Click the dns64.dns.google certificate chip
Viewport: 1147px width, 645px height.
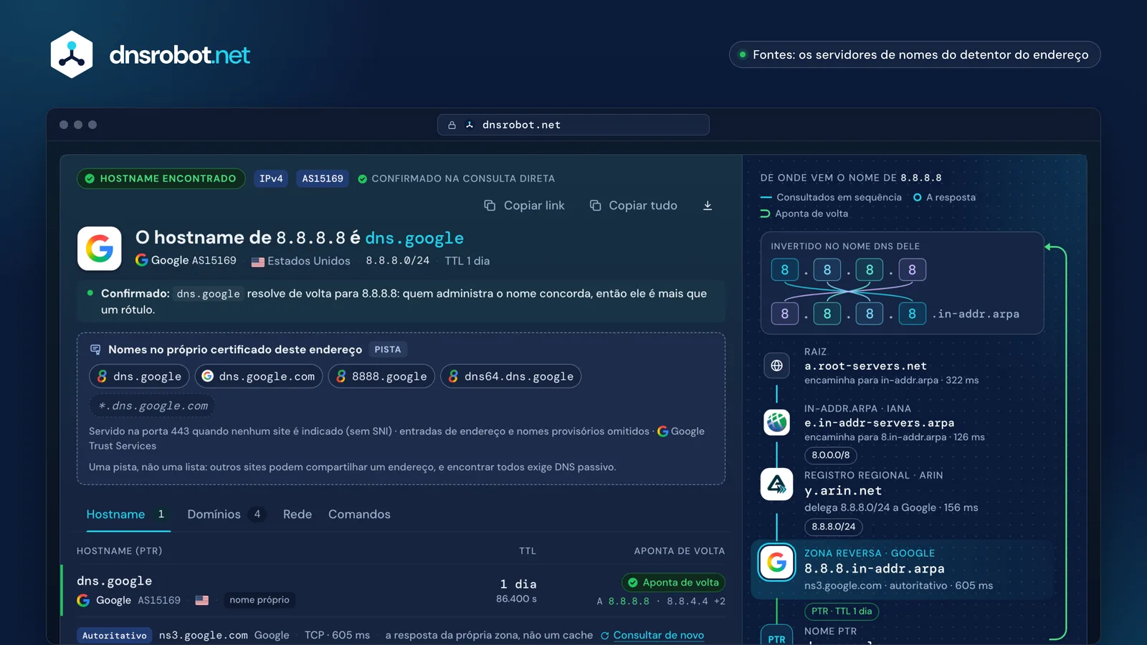tap(510, 376)
